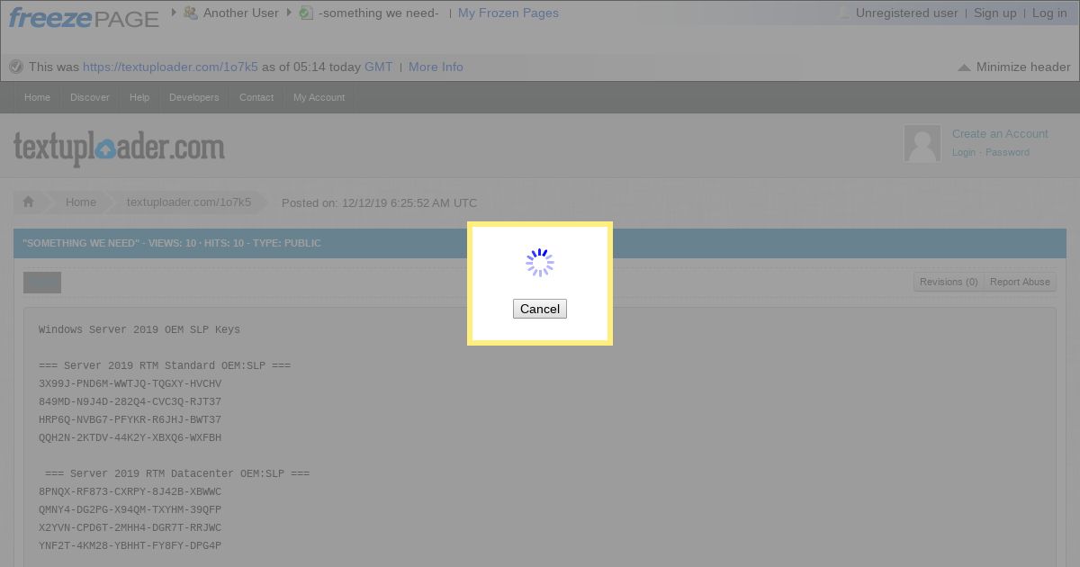
Task: Click Create an Account link
Action: click(x=1000, y=133)
